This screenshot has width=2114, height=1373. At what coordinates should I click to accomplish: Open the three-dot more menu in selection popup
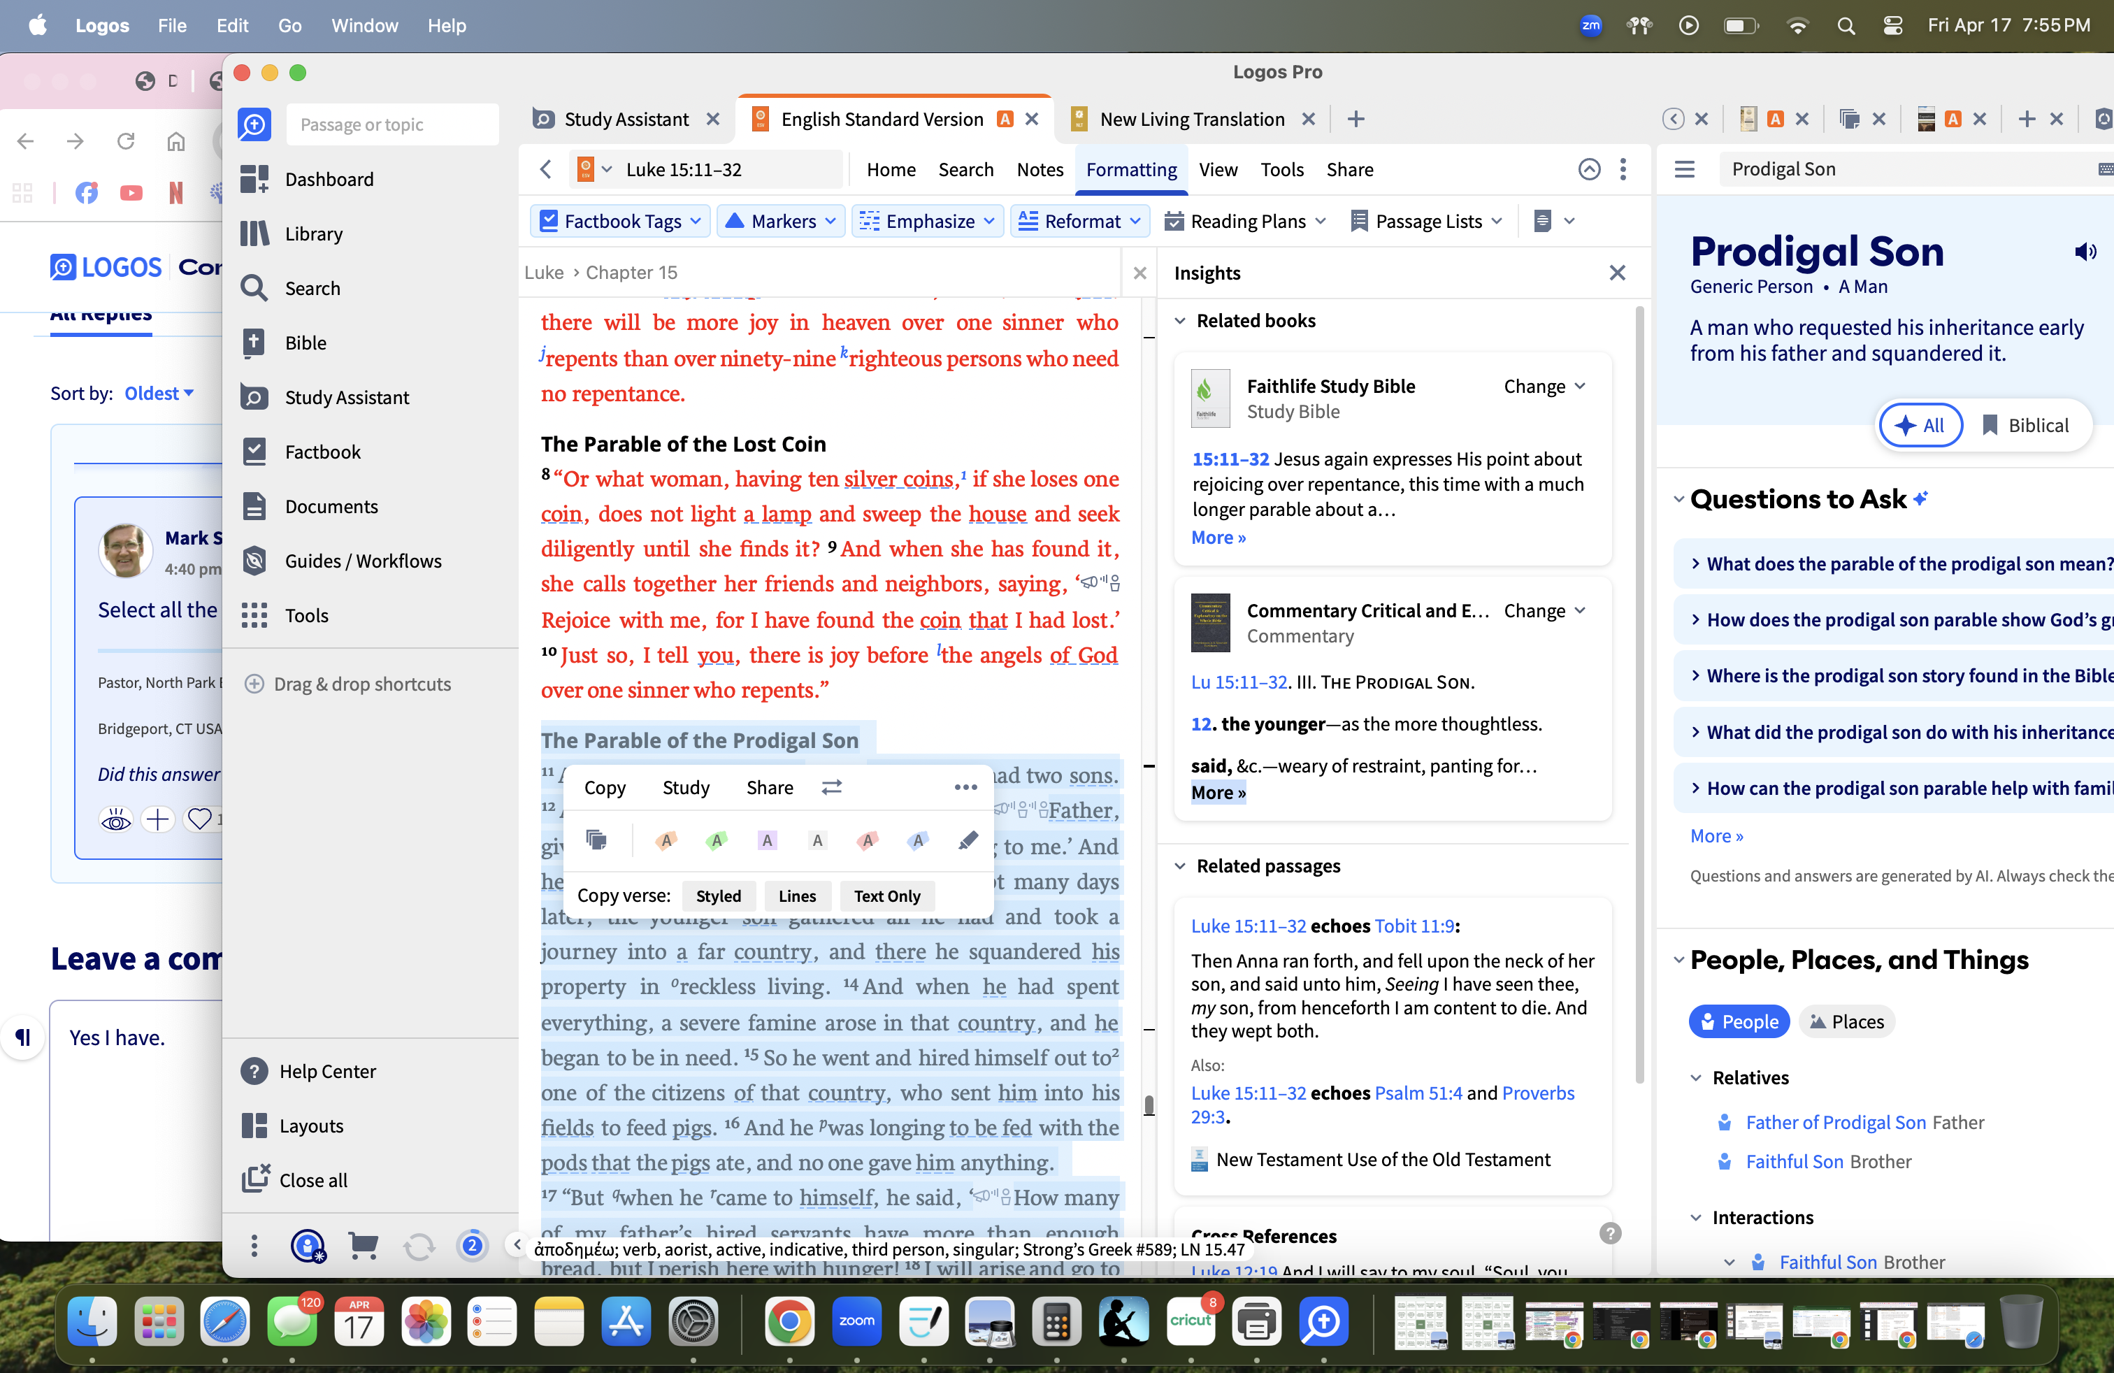[x=965, y=788]
